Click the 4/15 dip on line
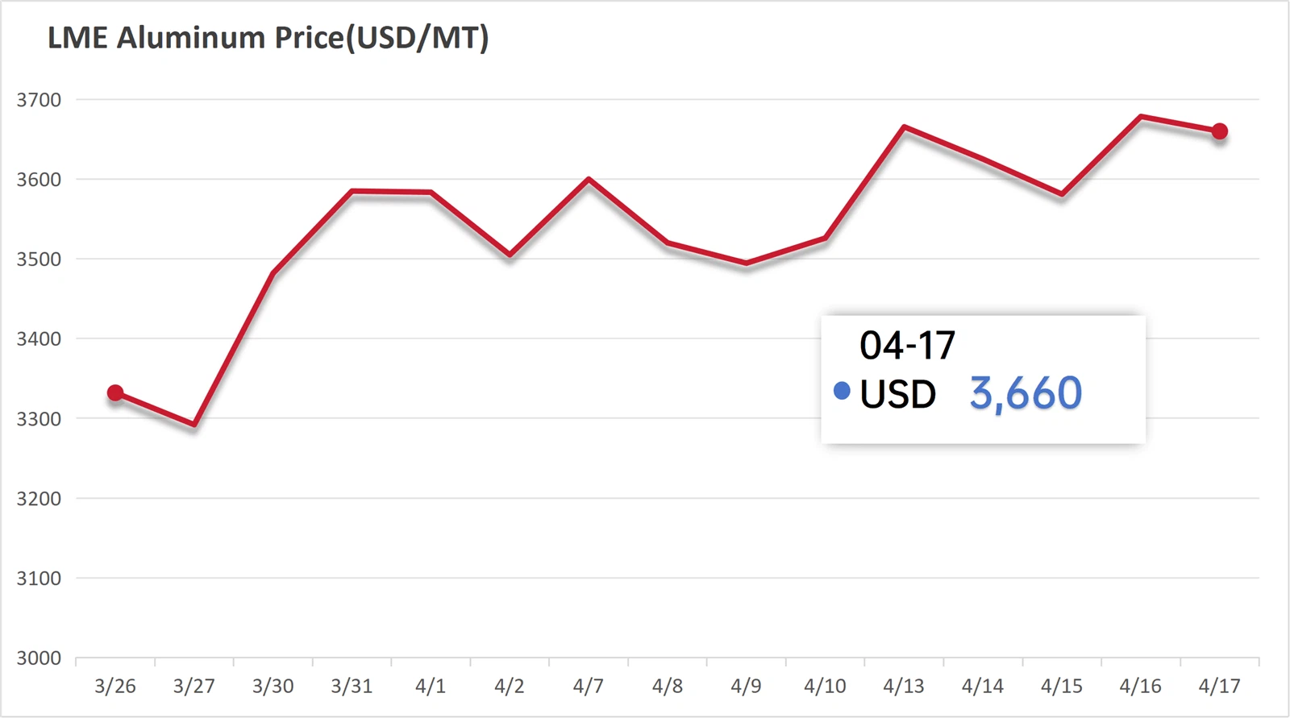This screenshot has width=1290, height=718. 1063,194
